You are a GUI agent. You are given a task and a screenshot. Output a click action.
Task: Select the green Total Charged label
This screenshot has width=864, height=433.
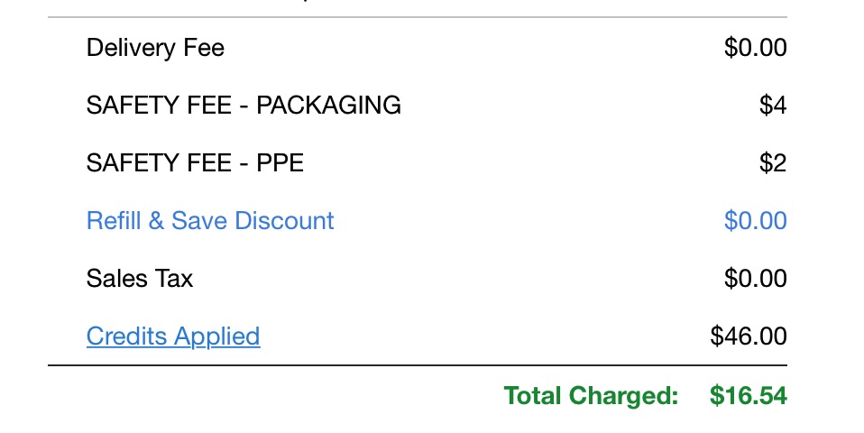(591, 395)
